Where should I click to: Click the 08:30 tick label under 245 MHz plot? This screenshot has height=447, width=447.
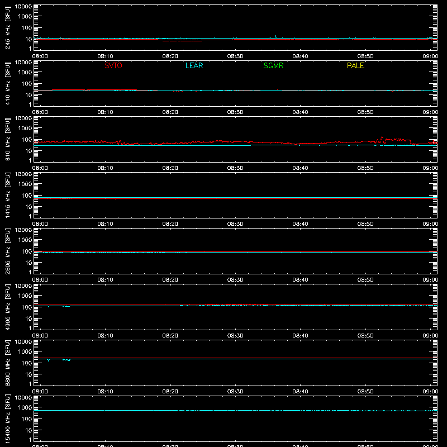(235, 56)
